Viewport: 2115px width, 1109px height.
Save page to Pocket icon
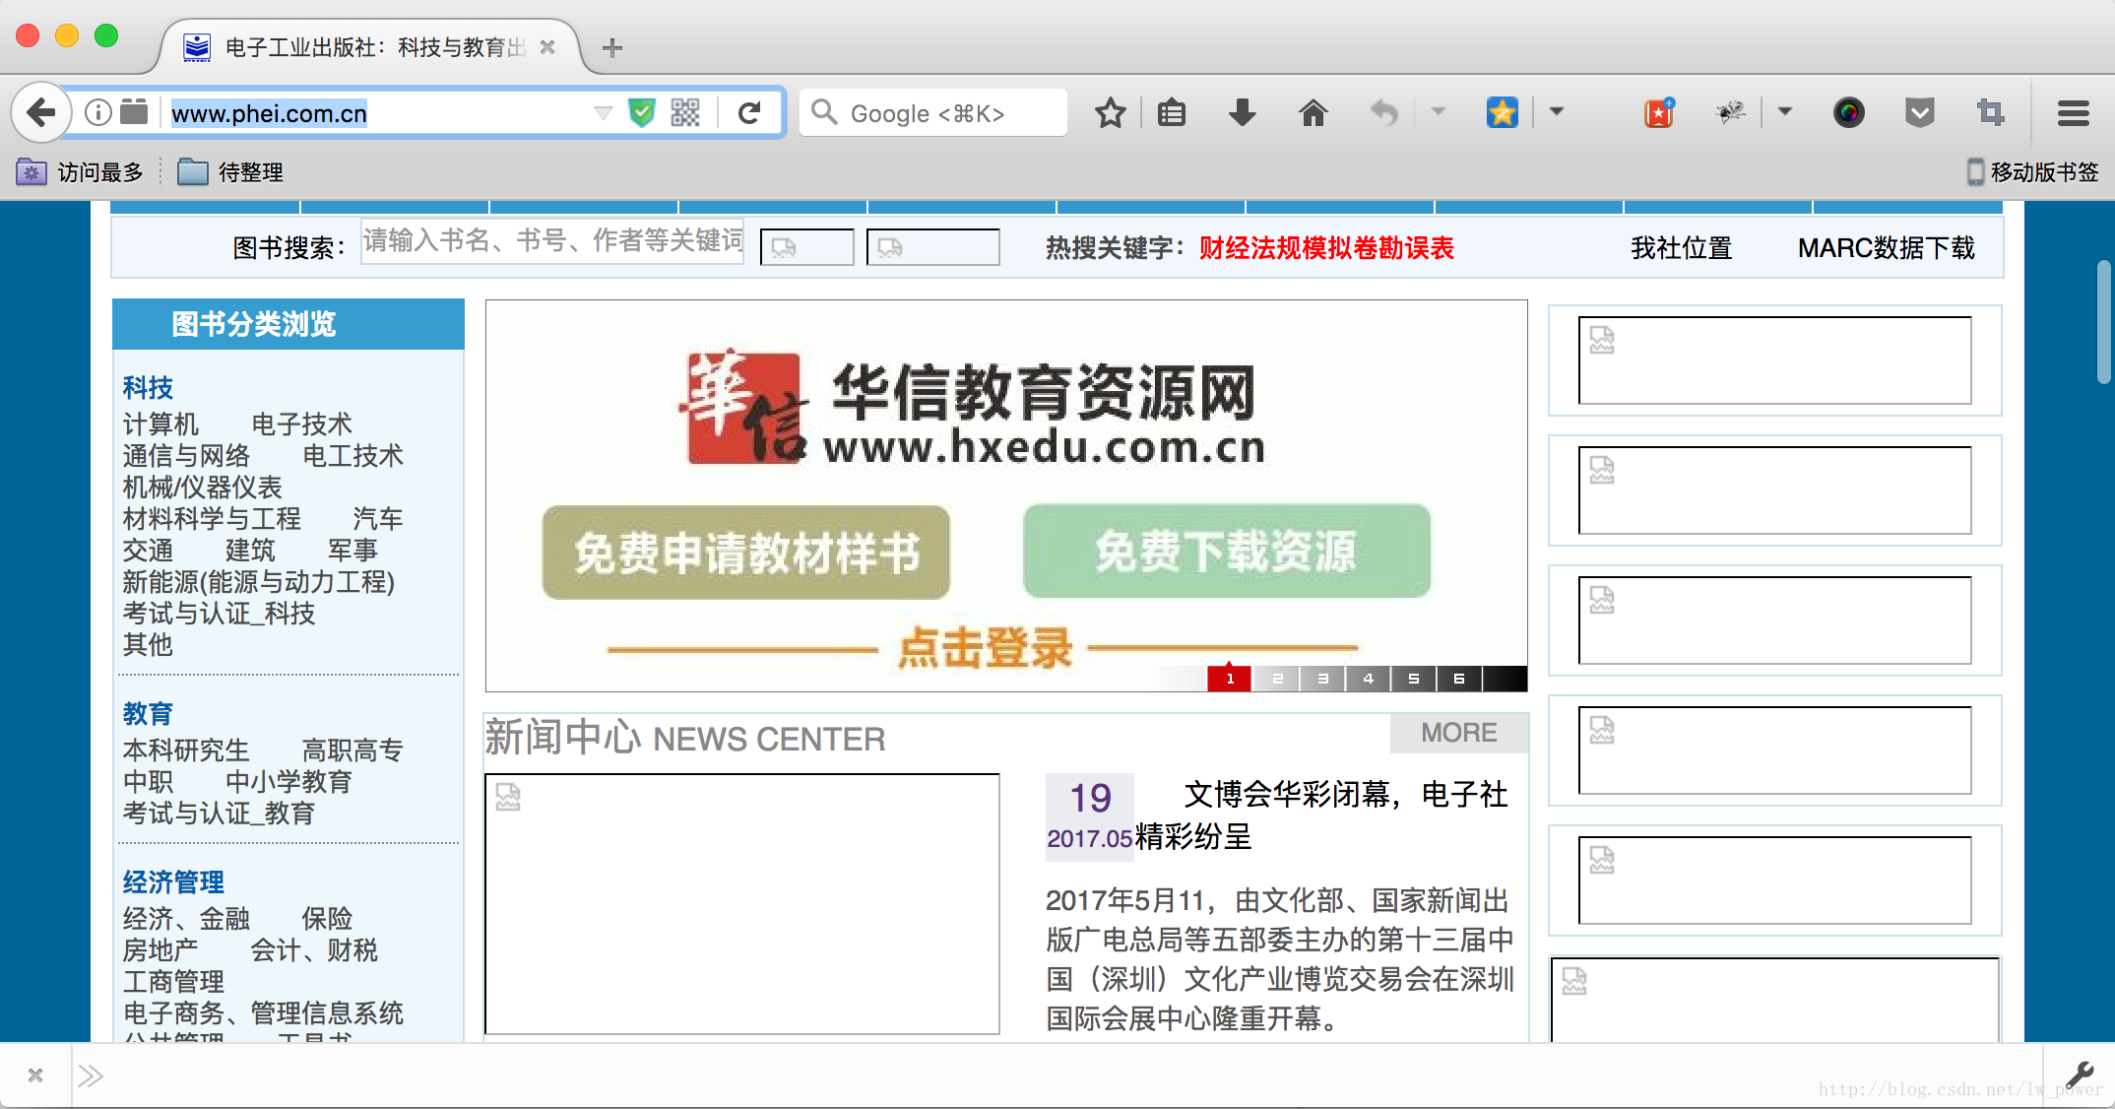[x=1920, y=112]
